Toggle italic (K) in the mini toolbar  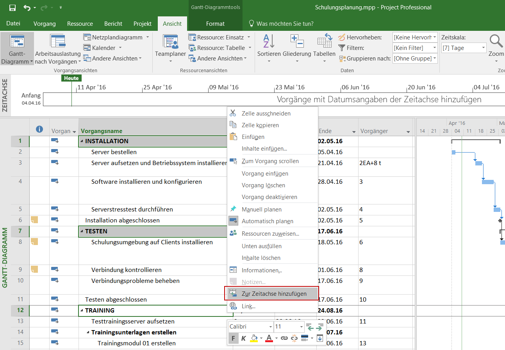point(243,338)
